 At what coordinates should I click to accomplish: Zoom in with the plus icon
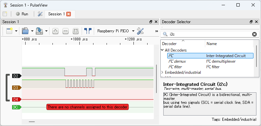(x=55, y=31)
